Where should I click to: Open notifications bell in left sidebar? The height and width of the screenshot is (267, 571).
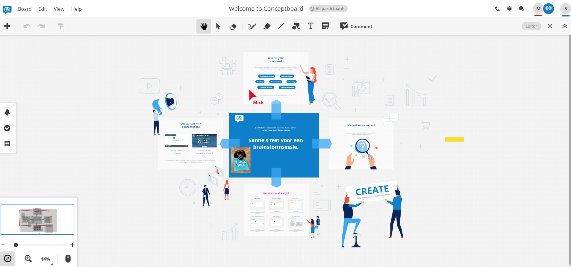pyautogui.click(x=7, y=112)
